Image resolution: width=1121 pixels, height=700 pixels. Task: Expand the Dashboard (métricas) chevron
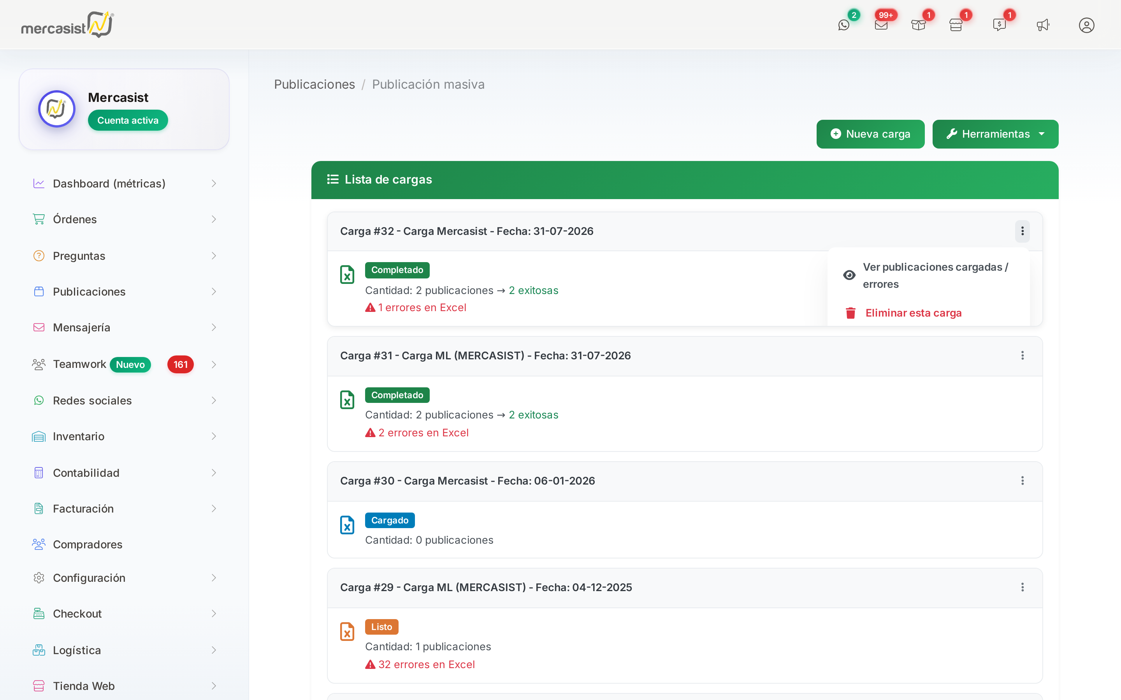(x=214, y=183)
